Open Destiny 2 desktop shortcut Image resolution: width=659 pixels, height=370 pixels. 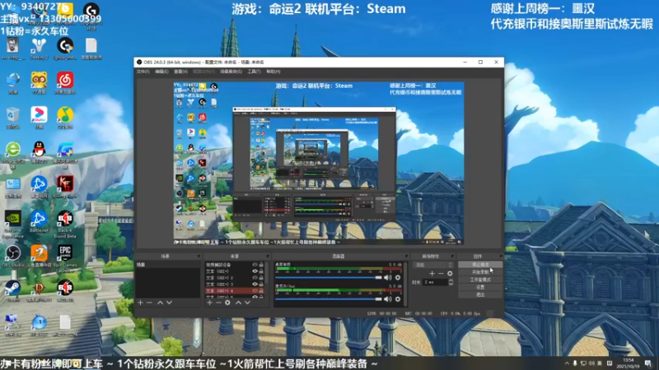tap(39, 49)
